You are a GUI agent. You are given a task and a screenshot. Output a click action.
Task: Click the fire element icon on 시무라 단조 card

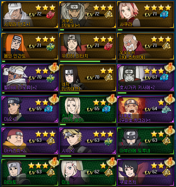tap(50, 15)
